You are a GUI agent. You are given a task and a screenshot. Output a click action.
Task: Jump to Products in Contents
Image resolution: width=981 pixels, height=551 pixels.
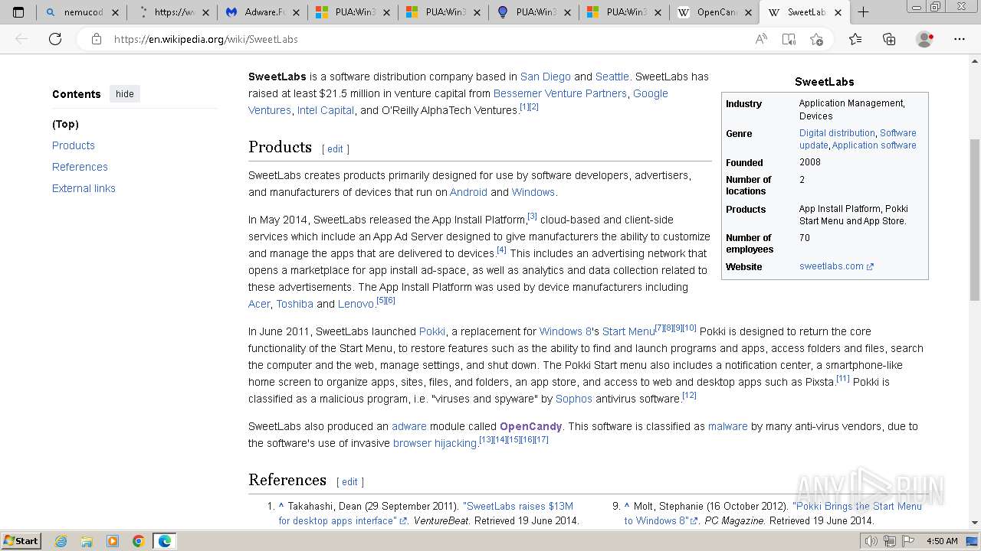click(x=74, y=145)
